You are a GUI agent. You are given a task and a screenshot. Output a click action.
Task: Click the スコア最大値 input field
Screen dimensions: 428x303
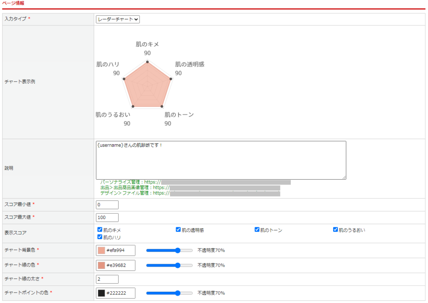tap(107, 218)
